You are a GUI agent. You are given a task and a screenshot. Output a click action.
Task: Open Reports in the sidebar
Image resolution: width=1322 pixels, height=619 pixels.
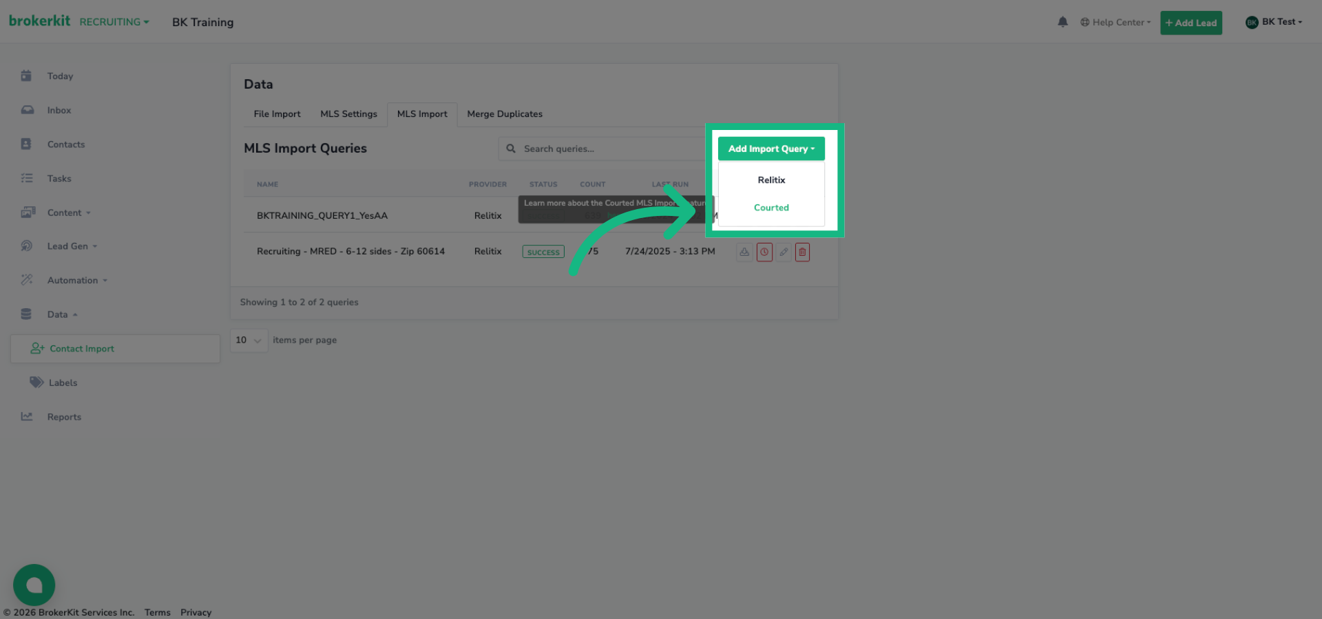[64, 417]
